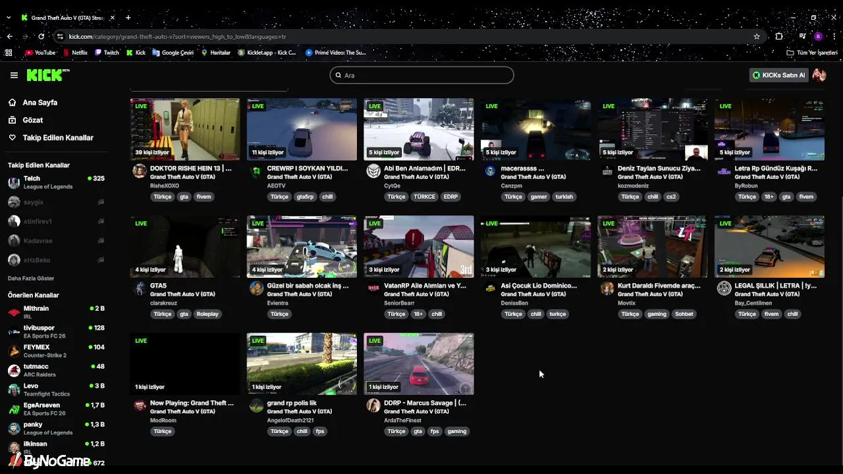
Task: Open the Twitch bookmark
Action: 107,53
